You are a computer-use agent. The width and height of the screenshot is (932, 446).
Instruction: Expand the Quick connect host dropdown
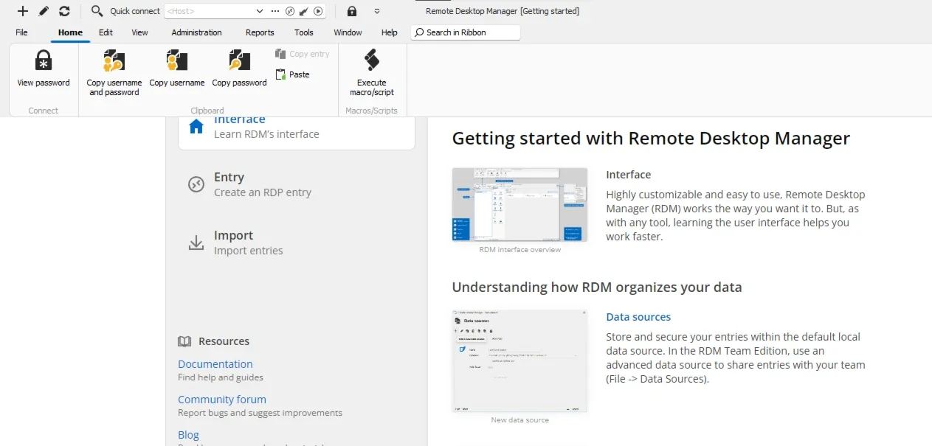coord(259,11)
